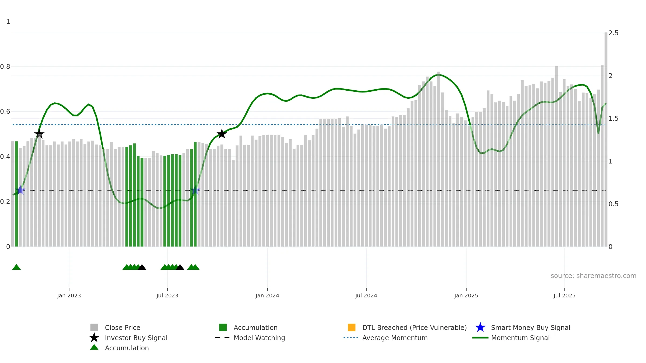Toggle the Close Price legend label
The width and height of the screenshot is (646, 363).
click(x=122, y=328)
